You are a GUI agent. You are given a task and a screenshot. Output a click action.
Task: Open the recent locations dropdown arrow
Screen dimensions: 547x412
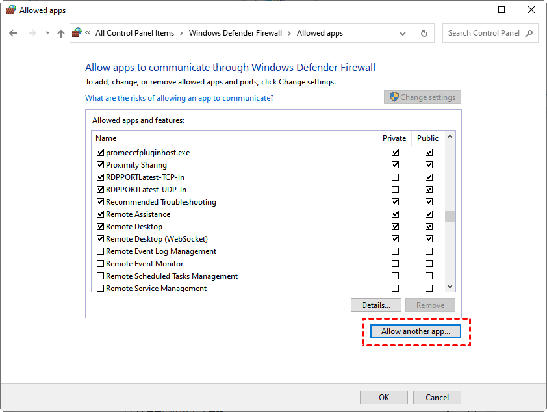click(48, 33)
